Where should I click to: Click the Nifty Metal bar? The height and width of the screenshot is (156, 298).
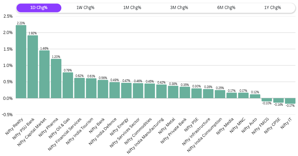click(173, 92)
